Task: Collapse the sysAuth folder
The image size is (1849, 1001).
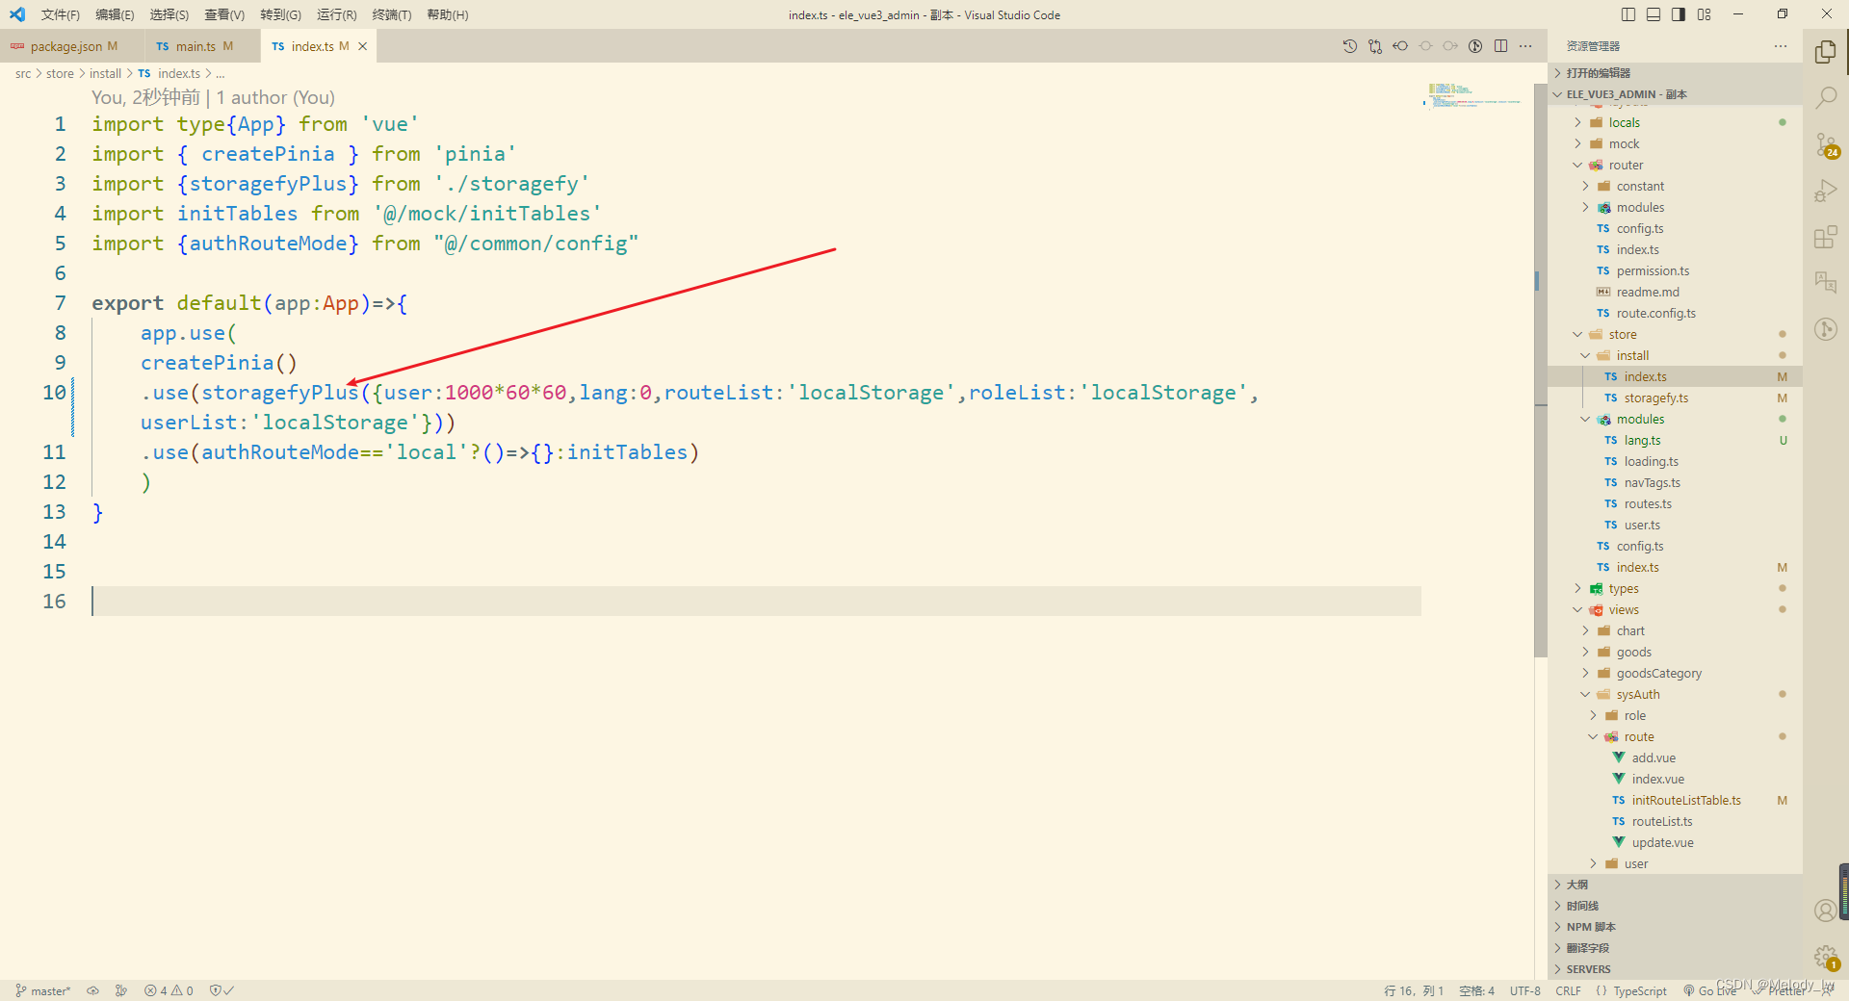Action: point(1676,694)
